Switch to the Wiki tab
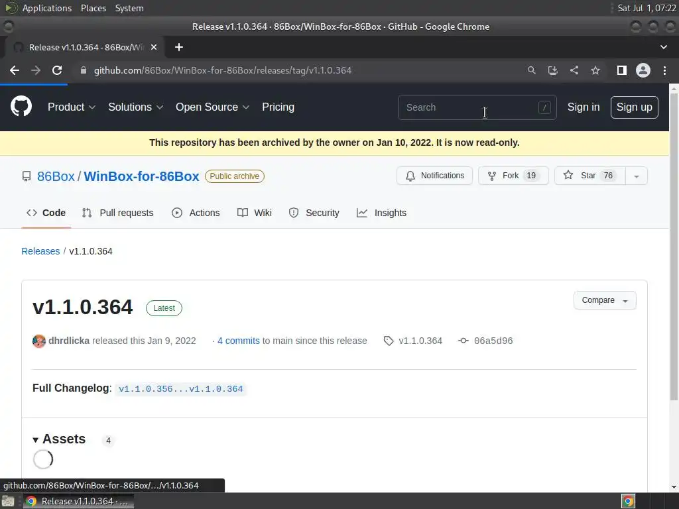679x509 pixels. pyautogui.click(x=255, y=213)
